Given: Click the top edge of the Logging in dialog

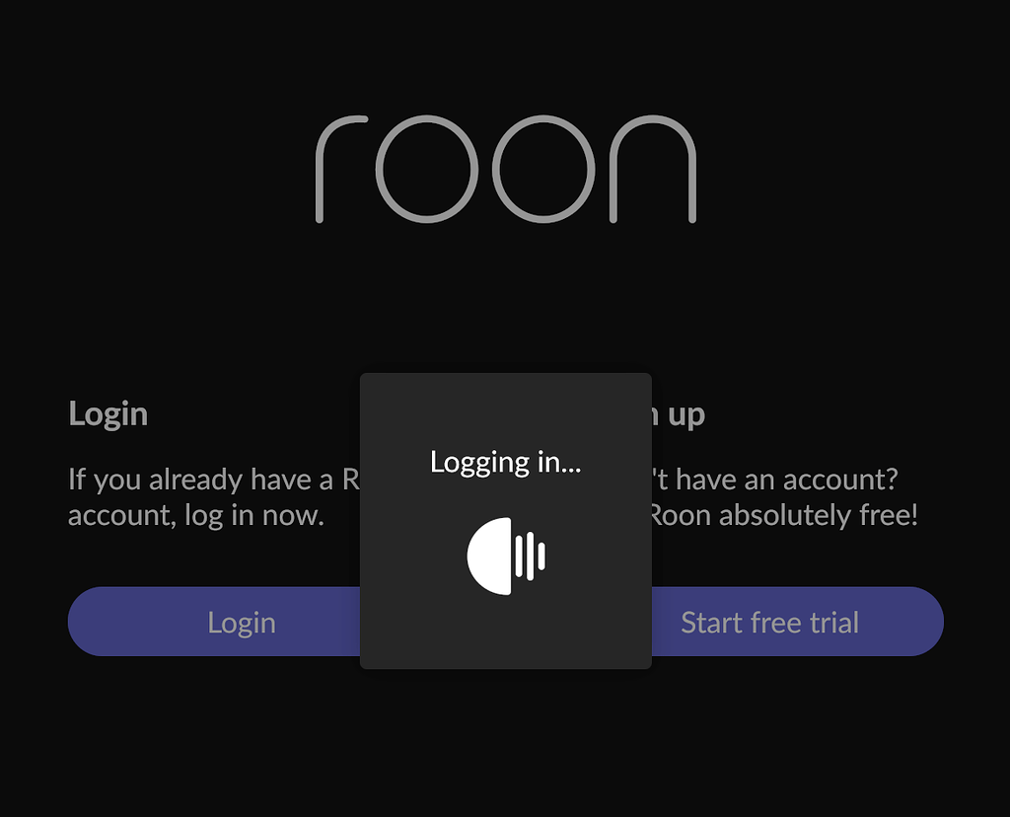Looking at the screenshot, I should pyautogui.click(x=505, y=377).
